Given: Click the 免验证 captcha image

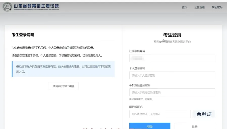Looking at the screenshot, I should [204, 114].
